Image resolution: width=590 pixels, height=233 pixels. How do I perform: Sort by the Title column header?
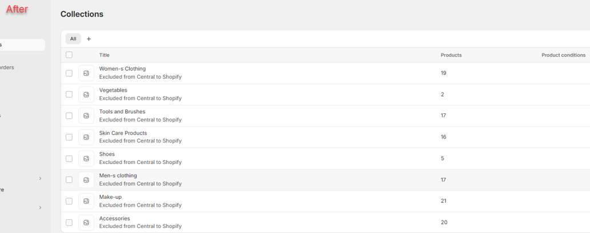coord(105,55)
